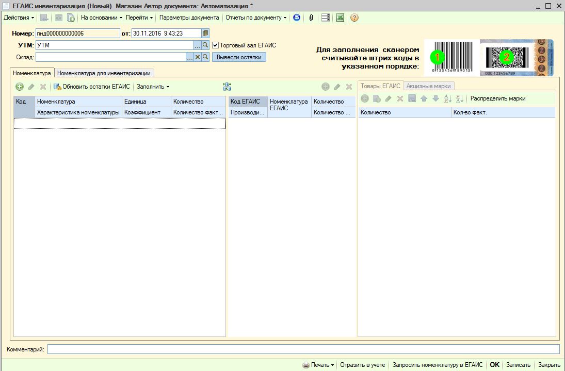
Task: Open the calendar picker beside date field
Action: pyautogui.click(x=205, y=33)
